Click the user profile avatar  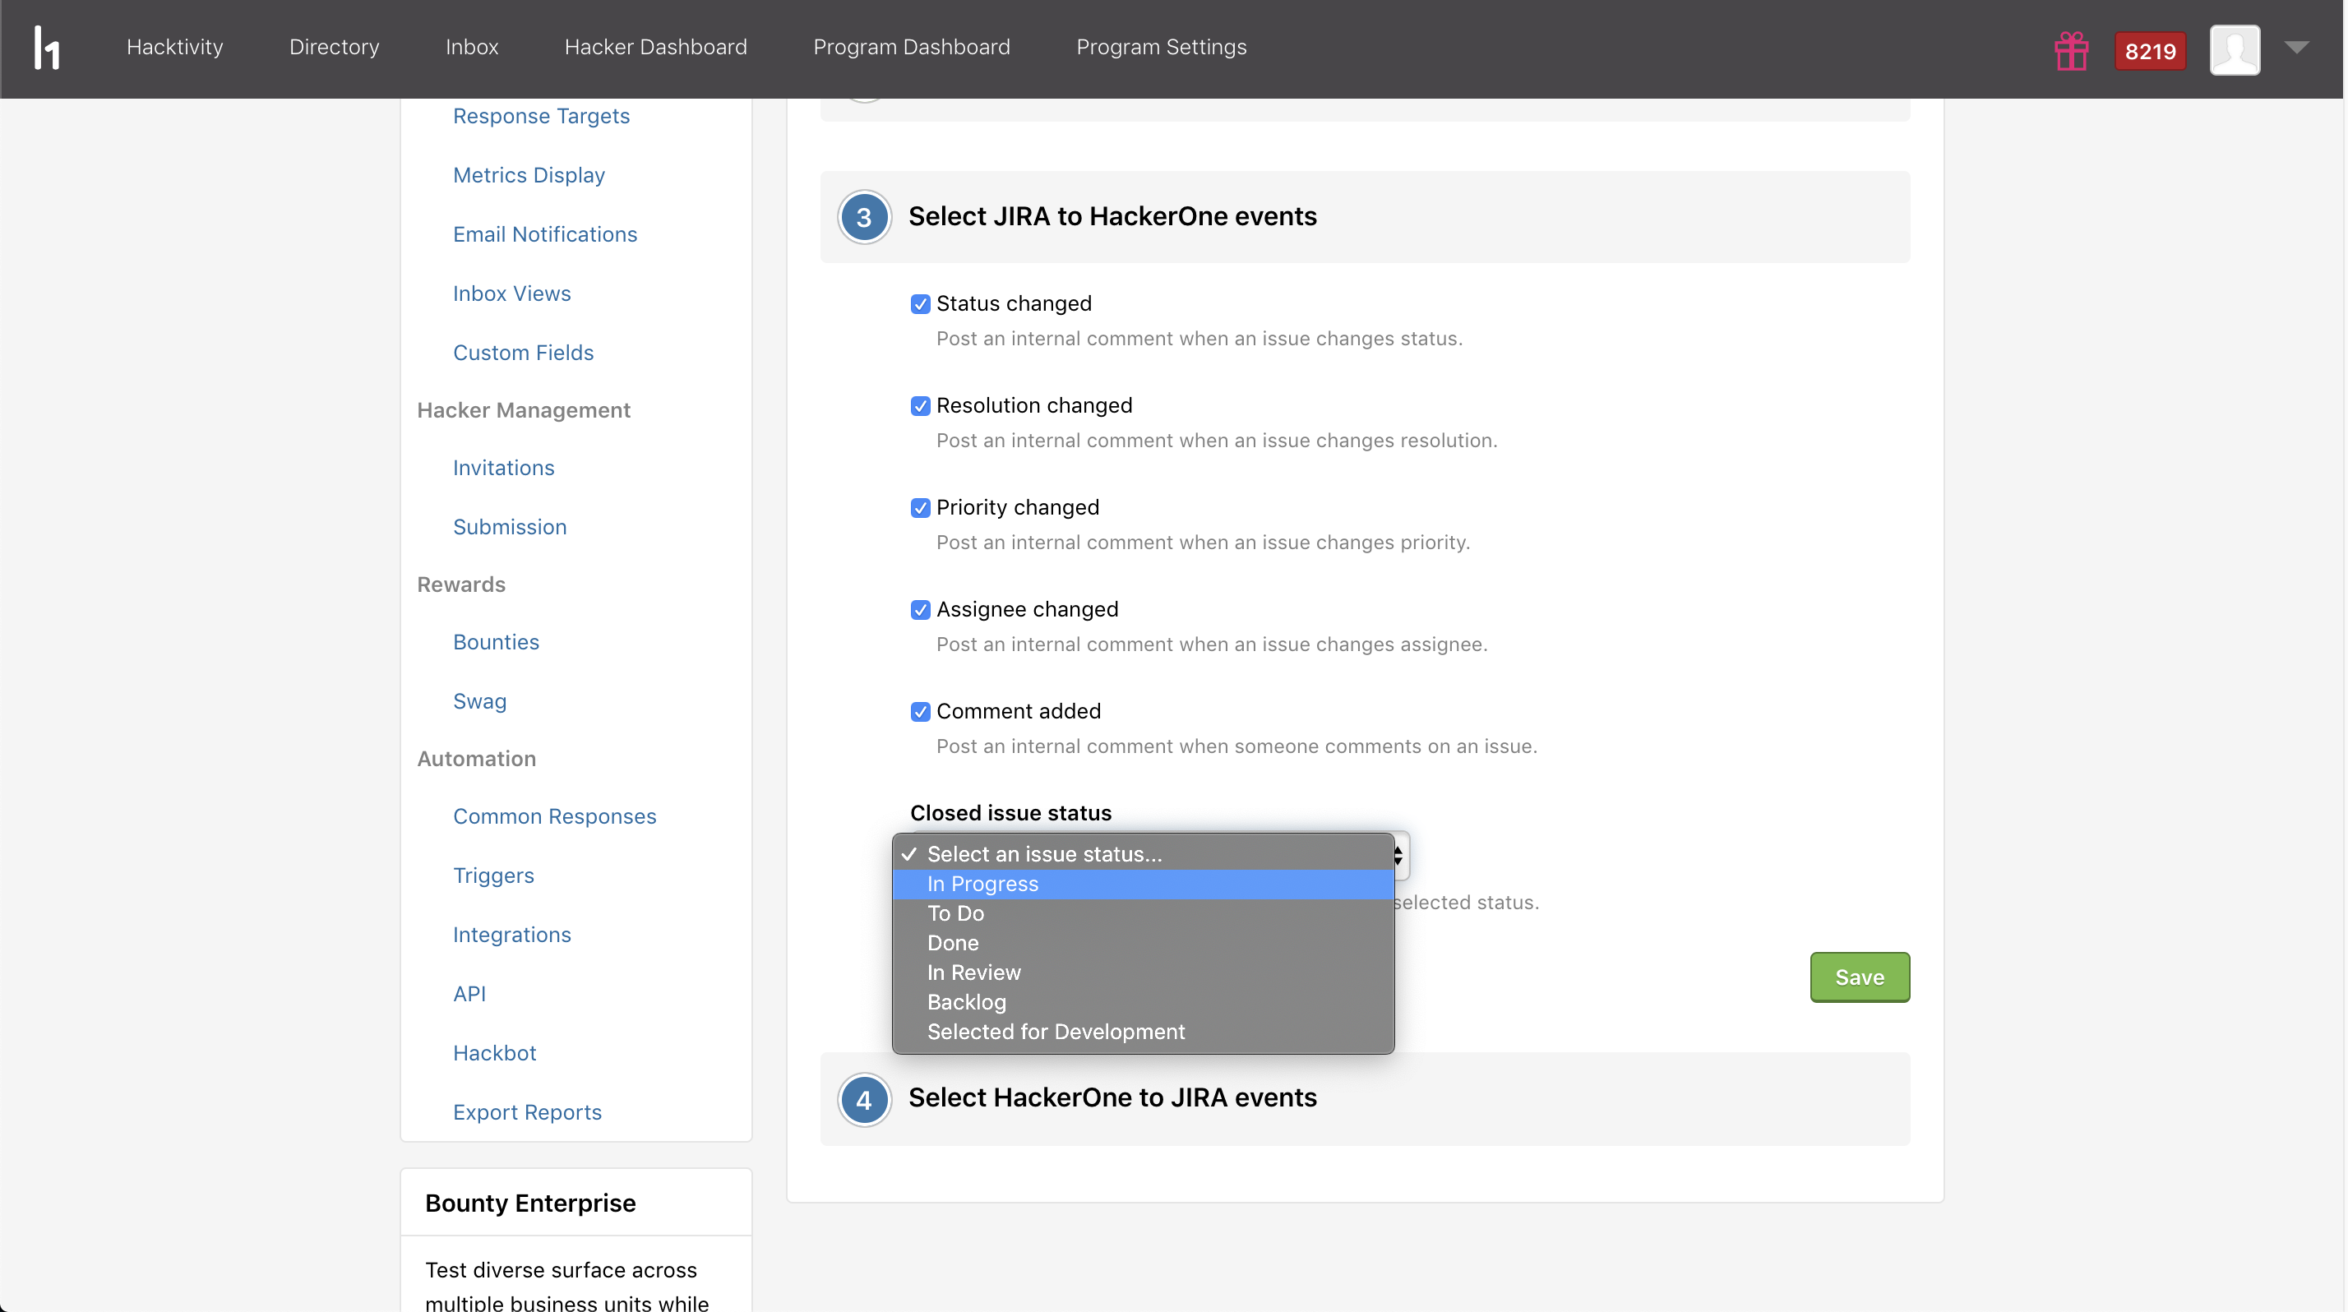[x=2234, y=49]
